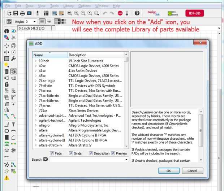Click the Search input field
This screenshot has height=191, width=224.
tap(87, 160)
